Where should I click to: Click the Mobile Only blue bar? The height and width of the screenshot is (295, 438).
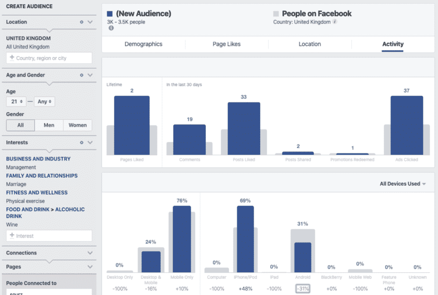pyautogui.click(x=182, y=239)
